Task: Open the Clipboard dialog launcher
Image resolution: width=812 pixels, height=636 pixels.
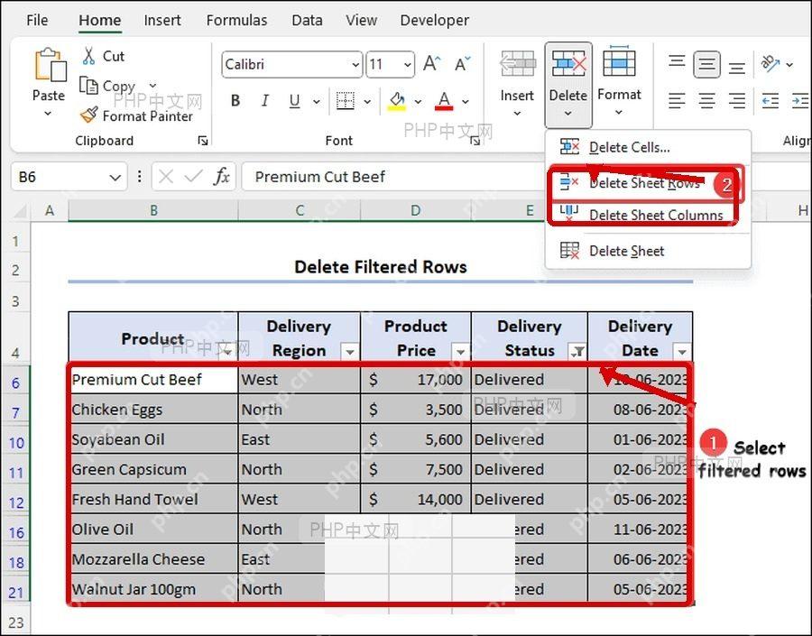Action: (203, 141)
